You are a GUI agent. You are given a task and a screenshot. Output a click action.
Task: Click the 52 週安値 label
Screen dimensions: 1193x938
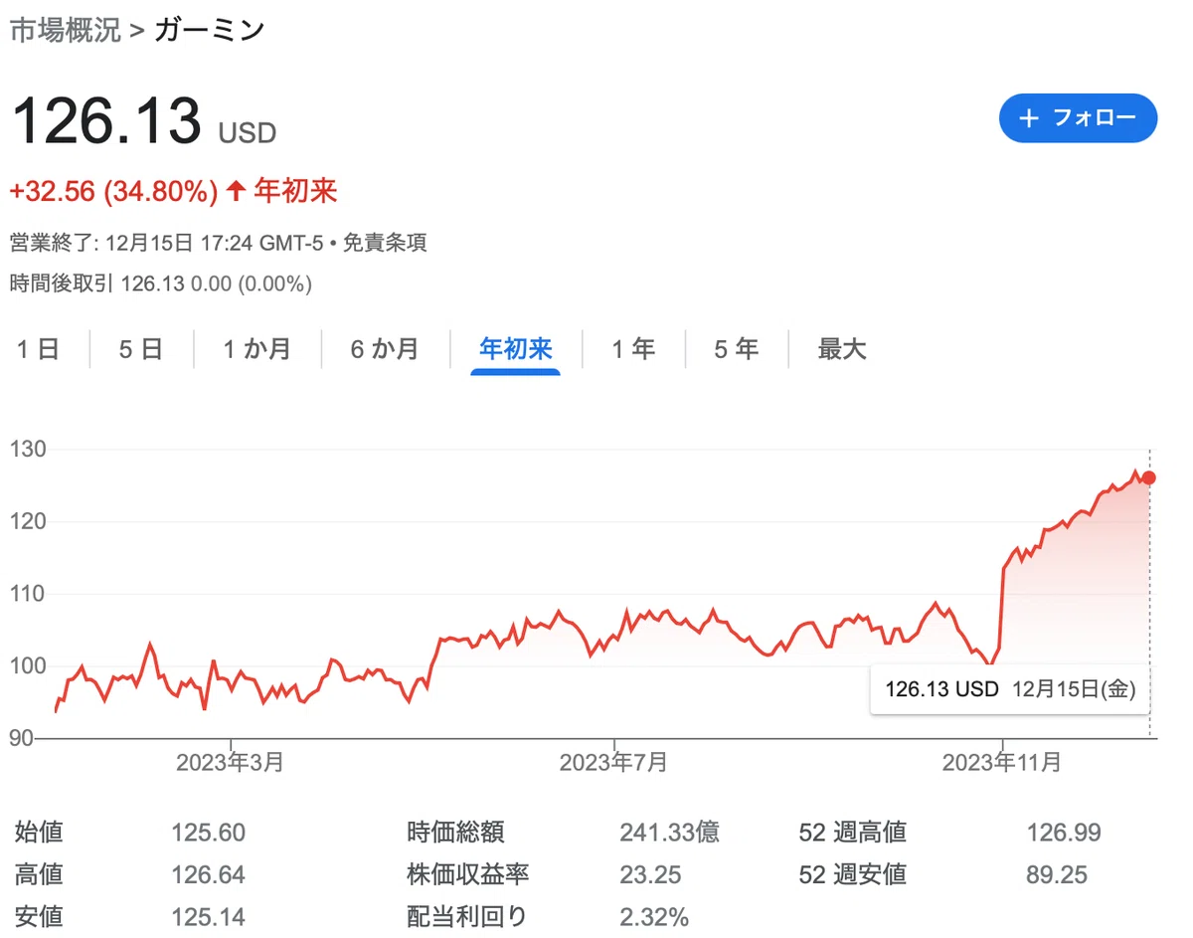(x=852, y=874)
